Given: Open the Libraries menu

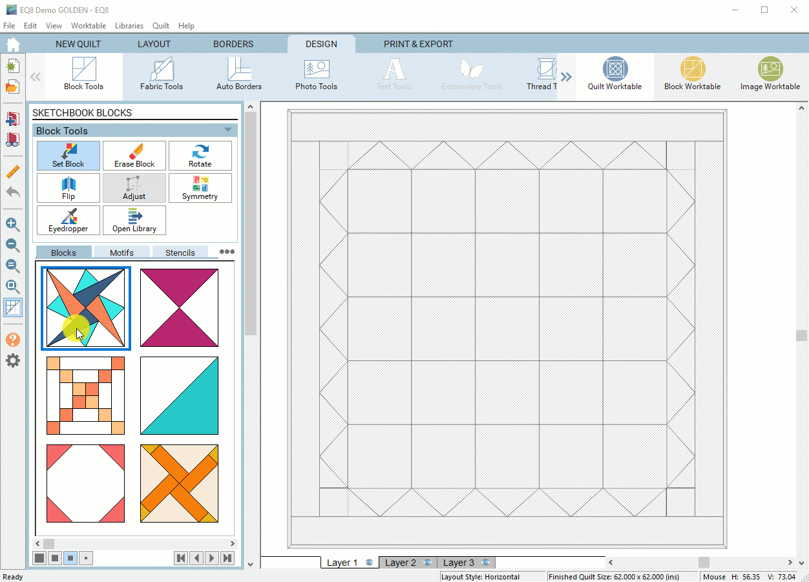Looking at the screenshot, I should [x=129, y=26].
